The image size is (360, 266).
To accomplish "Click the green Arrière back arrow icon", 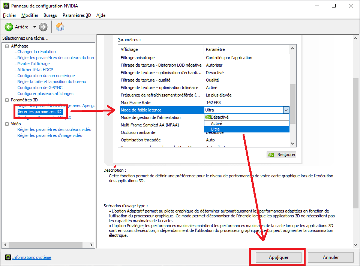I will click(x=9, y=27).
